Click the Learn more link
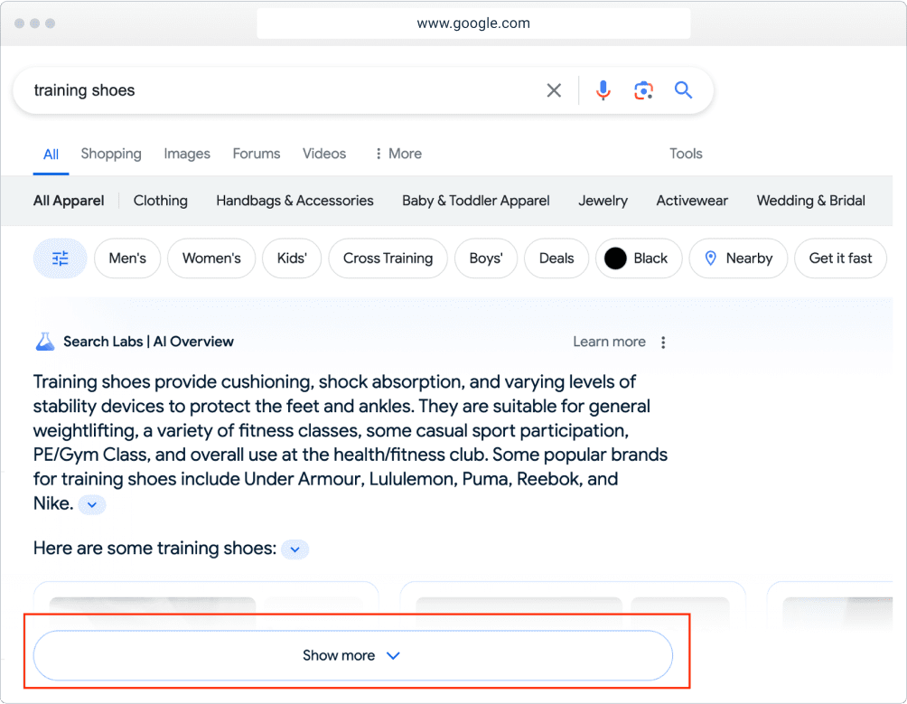 [x=609, y=342]
